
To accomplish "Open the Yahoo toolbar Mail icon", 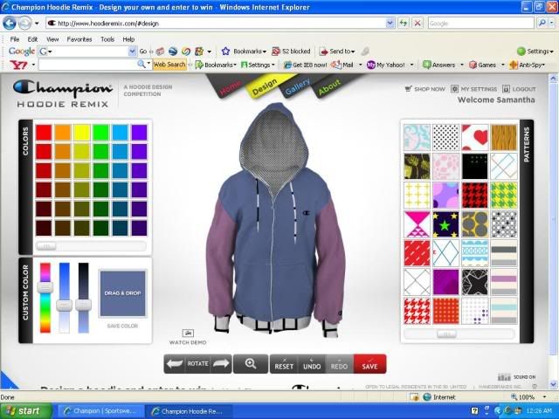I will tap(335, 65).
